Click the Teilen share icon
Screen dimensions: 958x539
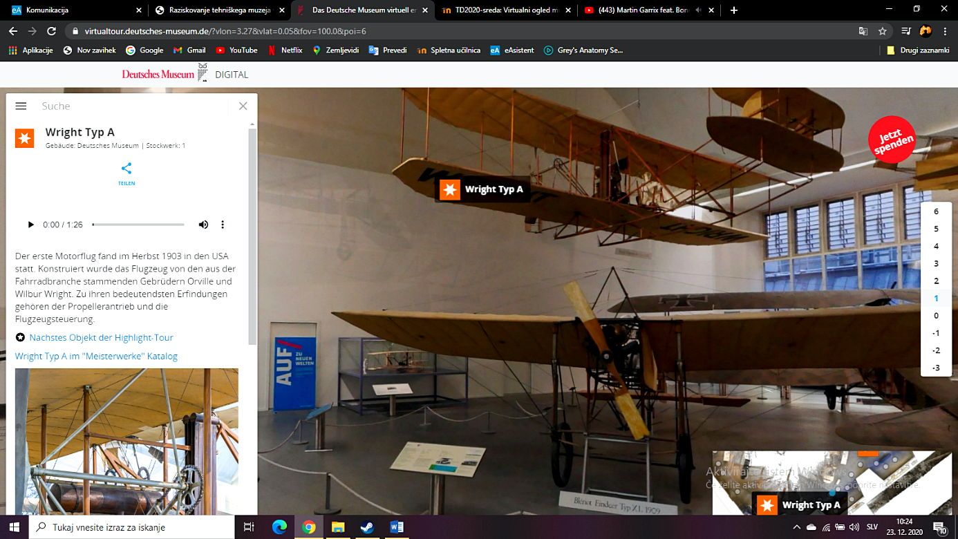pos(126,169)
